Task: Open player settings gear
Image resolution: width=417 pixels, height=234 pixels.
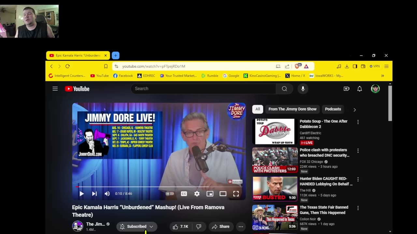Action: tap(197, 194)
